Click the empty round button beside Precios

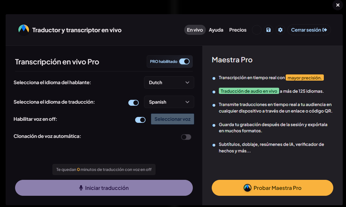coord(257,30)
